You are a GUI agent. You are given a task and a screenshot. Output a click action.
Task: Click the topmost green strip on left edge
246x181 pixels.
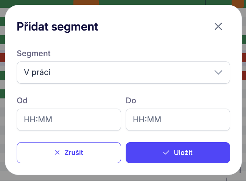(2, 21)
